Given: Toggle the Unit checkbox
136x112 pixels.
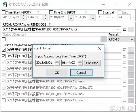Looking at the screenshot, I should (x=119, y=12).
